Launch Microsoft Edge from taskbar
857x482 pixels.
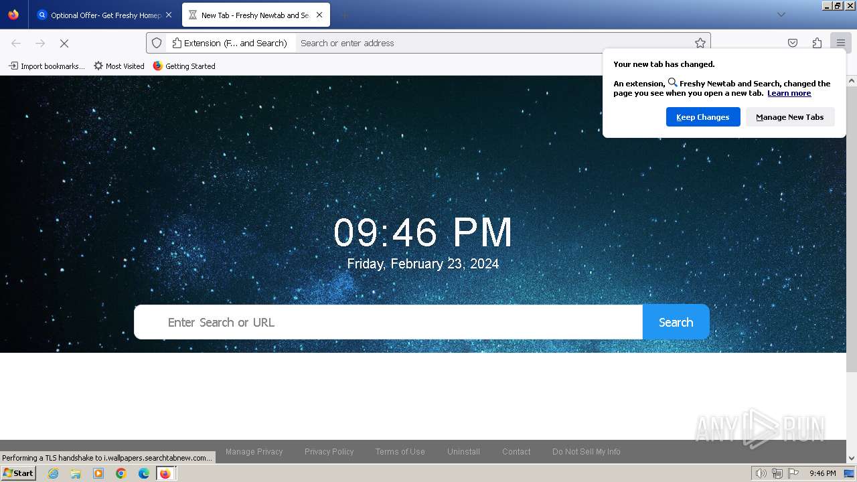click(x=144, y=473)
